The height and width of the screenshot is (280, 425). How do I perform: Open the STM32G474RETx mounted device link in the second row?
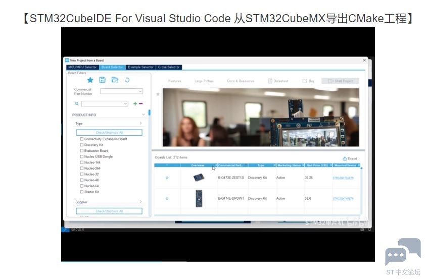click(x=343, y=199)
